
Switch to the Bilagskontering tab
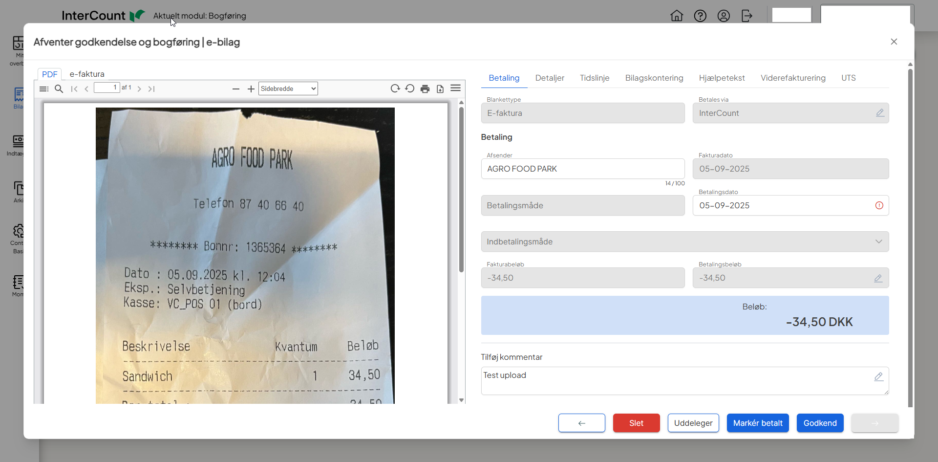click(x=654, y=78)
